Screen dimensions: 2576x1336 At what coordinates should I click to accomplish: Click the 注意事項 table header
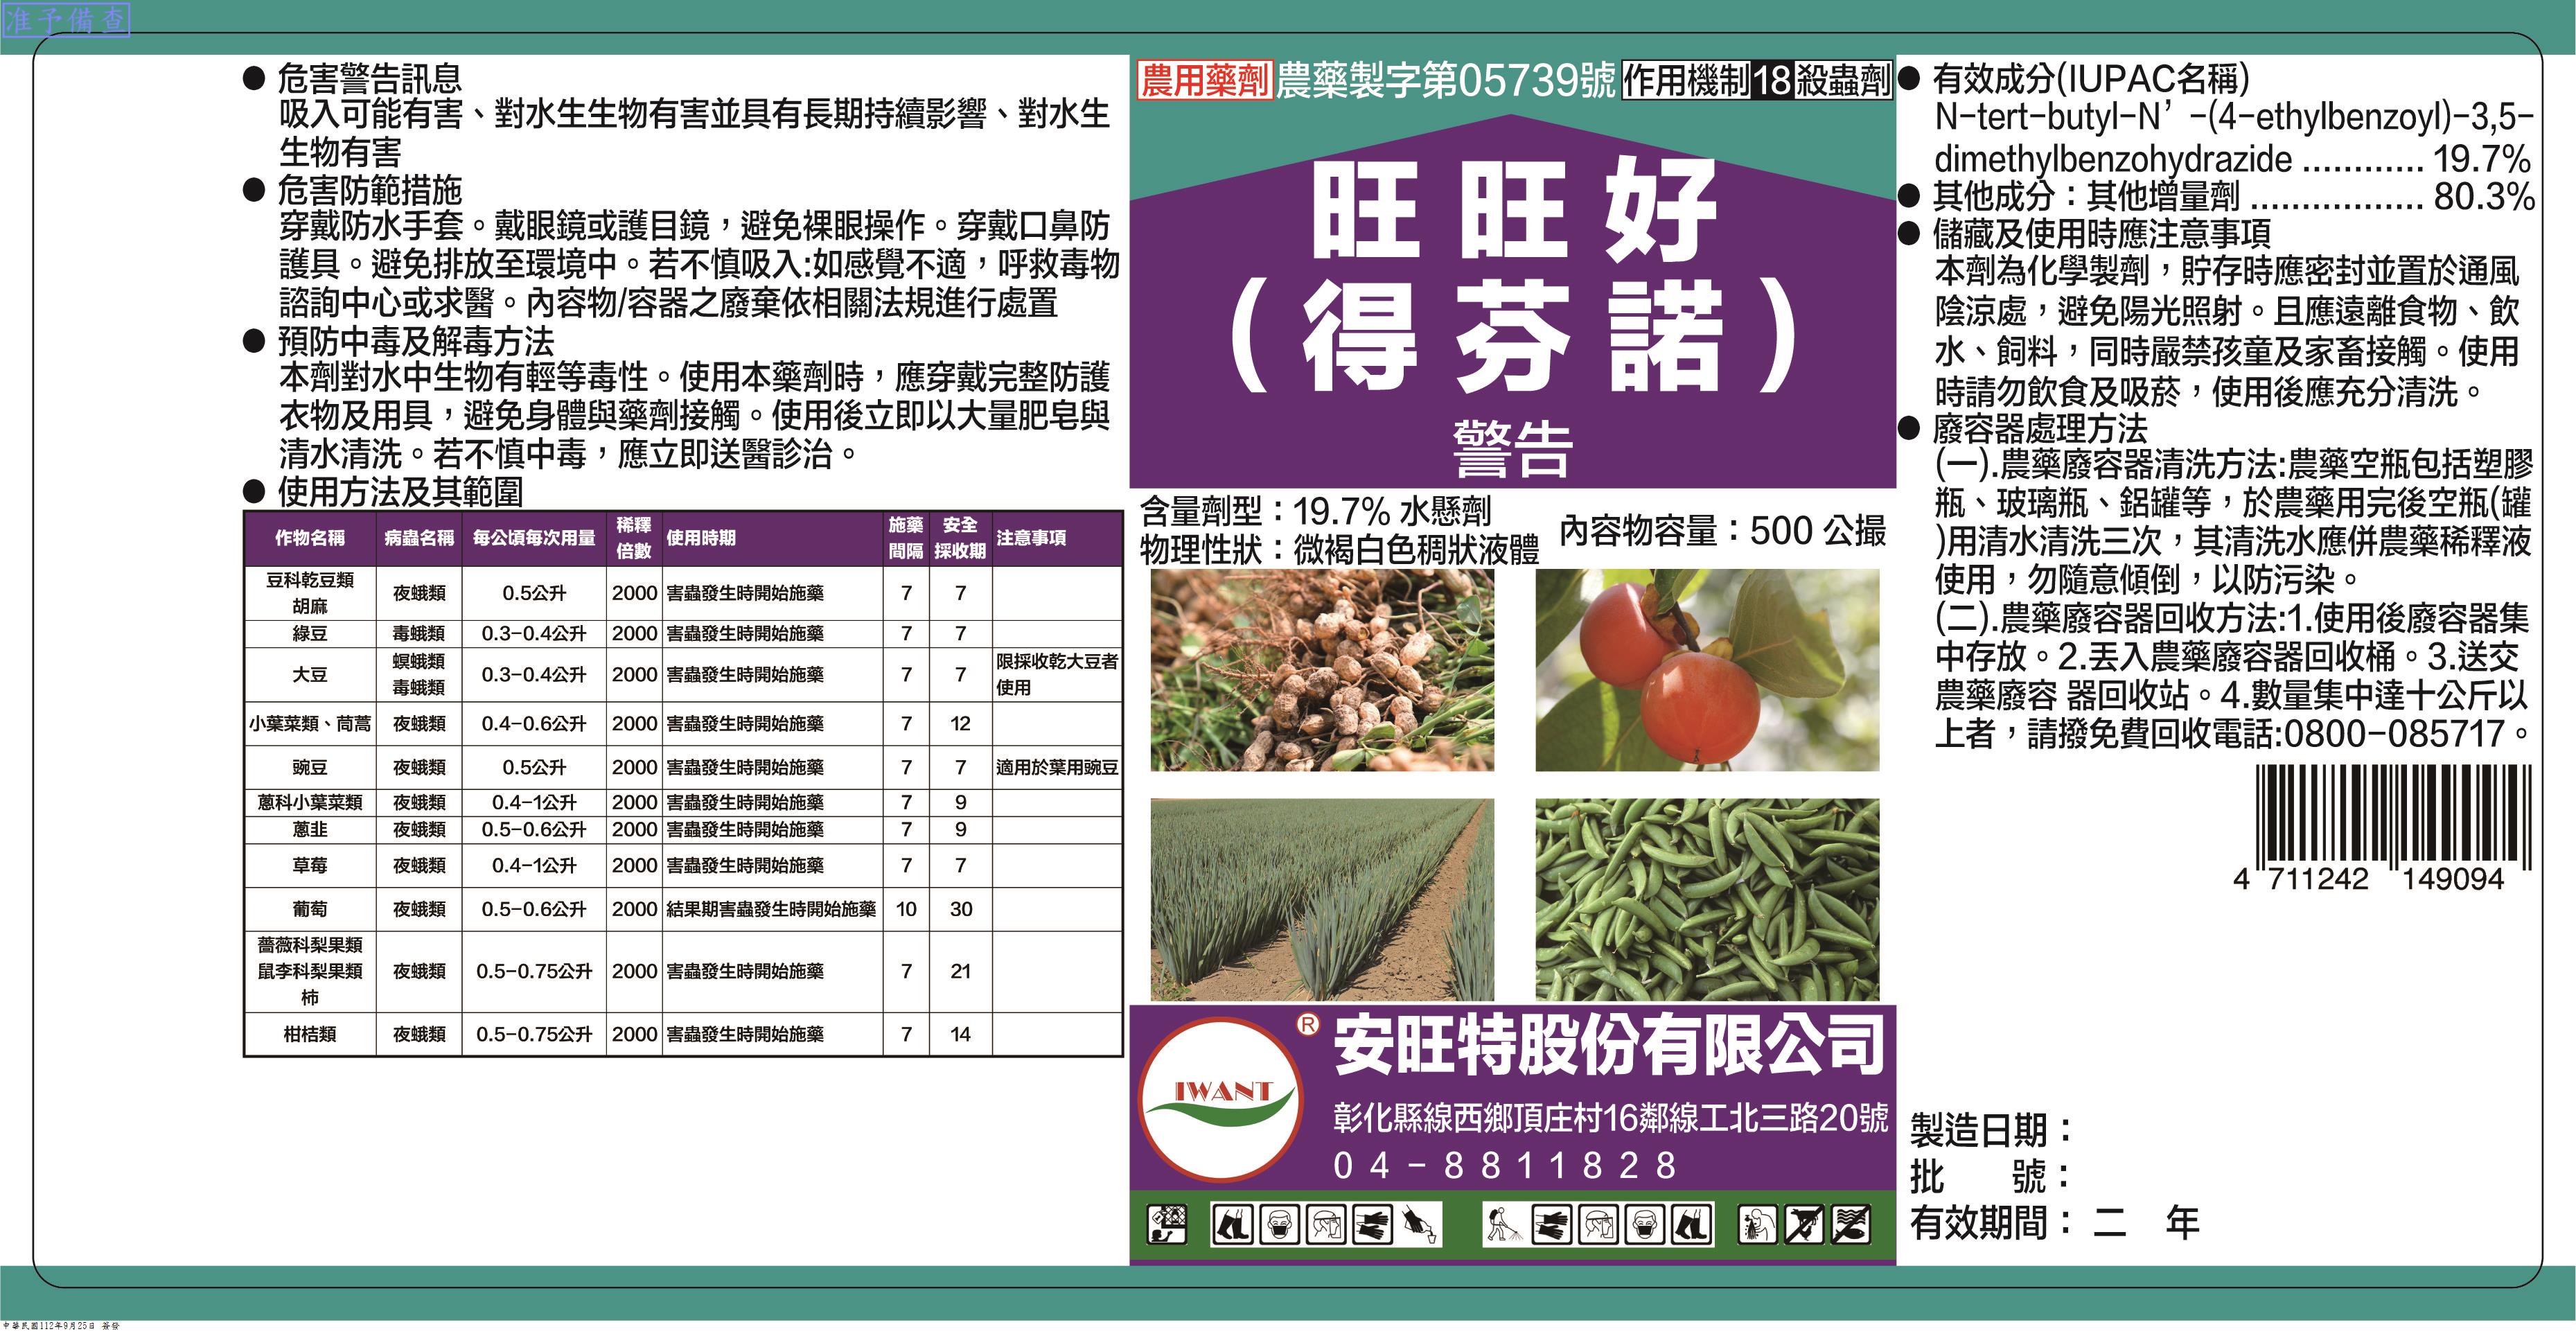pyautogui.click(x=1031, y=538)
